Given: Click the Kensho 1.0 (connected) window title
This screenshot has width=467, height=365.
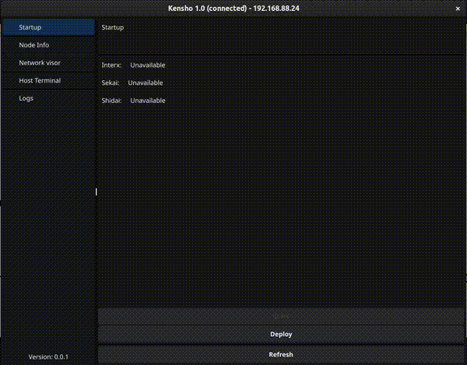Looking at the screenshot, I should pos(207,8).
